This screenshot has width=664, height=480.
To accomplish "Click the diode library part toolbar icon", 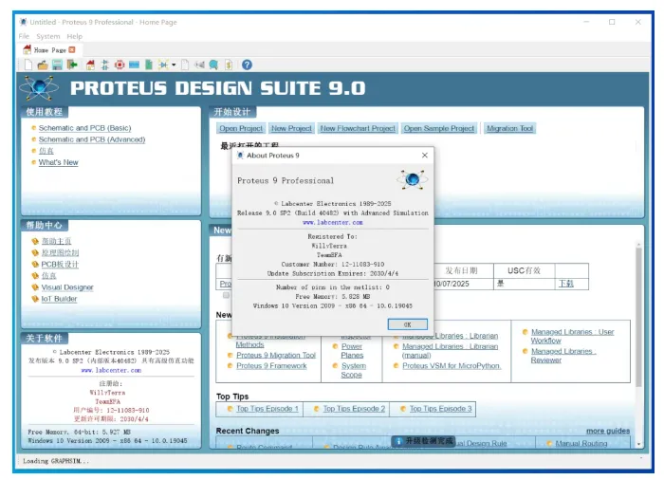I will coord(163,65).
